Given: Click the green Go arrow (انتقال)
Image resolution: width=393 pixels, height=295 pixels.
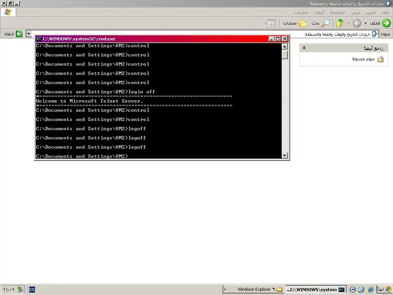Looking at the screenshot, I should [19, 34].
